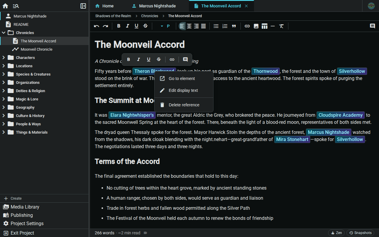The width and height of the screenshot is (379, 237).
Task: Click the undo arrow in the editor toolbar
Action: click(97, 26)
